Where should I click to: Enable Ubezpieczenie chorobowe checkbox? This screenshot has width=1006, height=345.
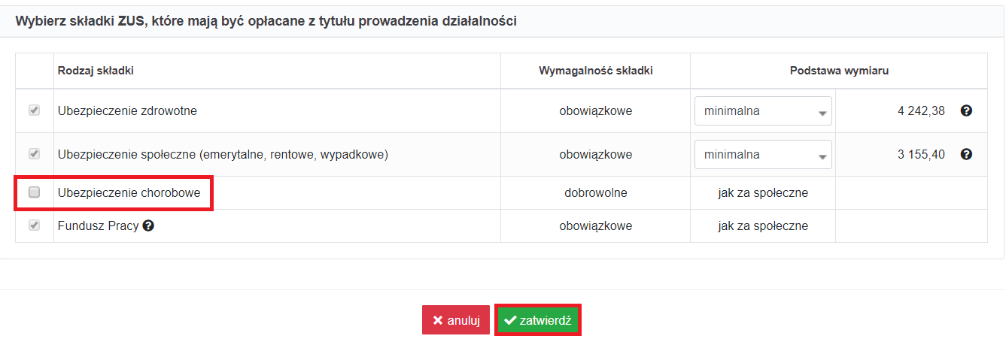[x=34, y=192]
